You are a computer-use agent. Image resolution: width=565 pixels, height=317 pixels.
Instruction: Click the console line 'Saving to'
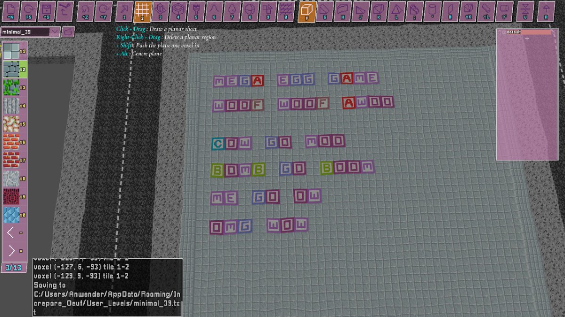click(x=49, y=285)
